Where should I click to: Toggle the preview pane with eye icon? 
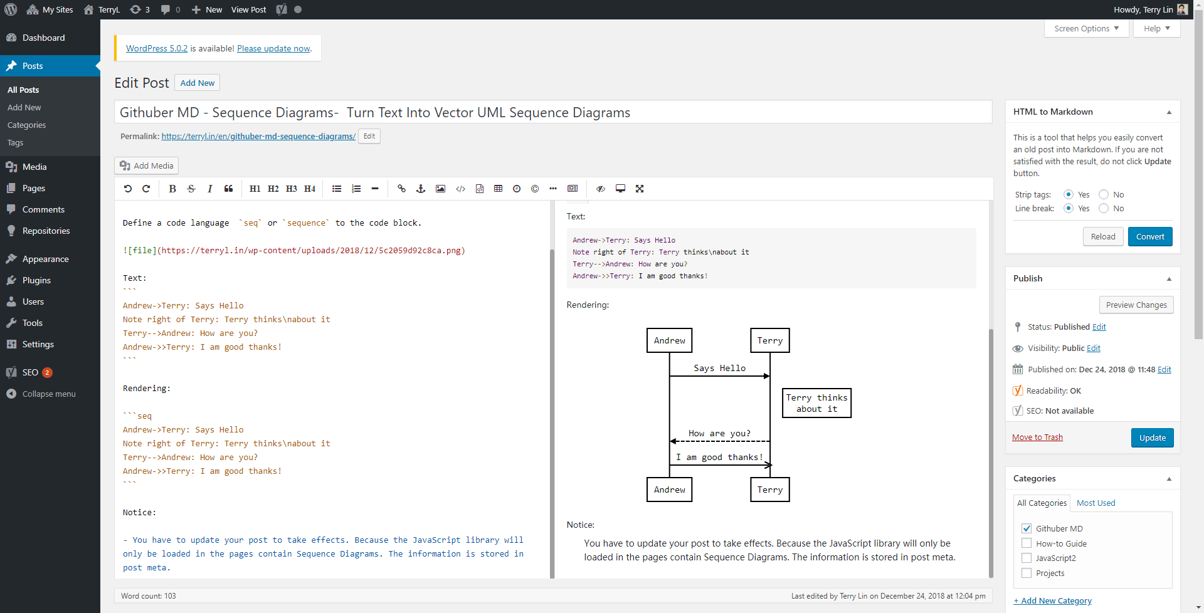pyautogui.click(x=601, y=189)
